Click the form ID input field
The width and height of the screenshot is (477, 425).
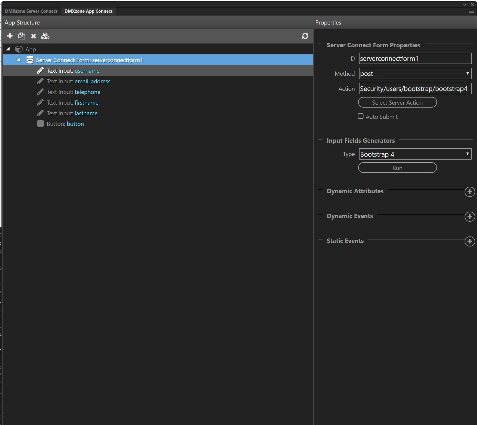click(x=415, y=59)
